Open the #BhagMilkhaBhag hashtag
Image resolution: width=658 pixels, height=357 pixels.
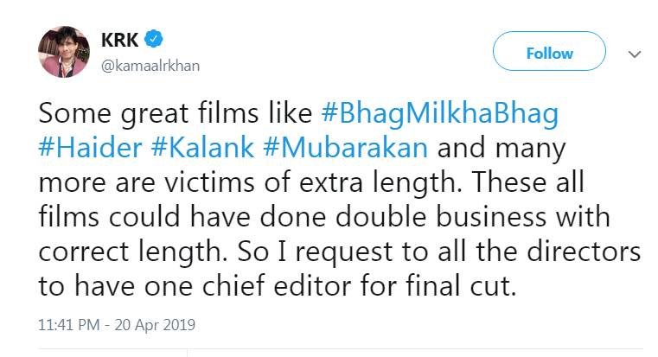tap(439, 113)
